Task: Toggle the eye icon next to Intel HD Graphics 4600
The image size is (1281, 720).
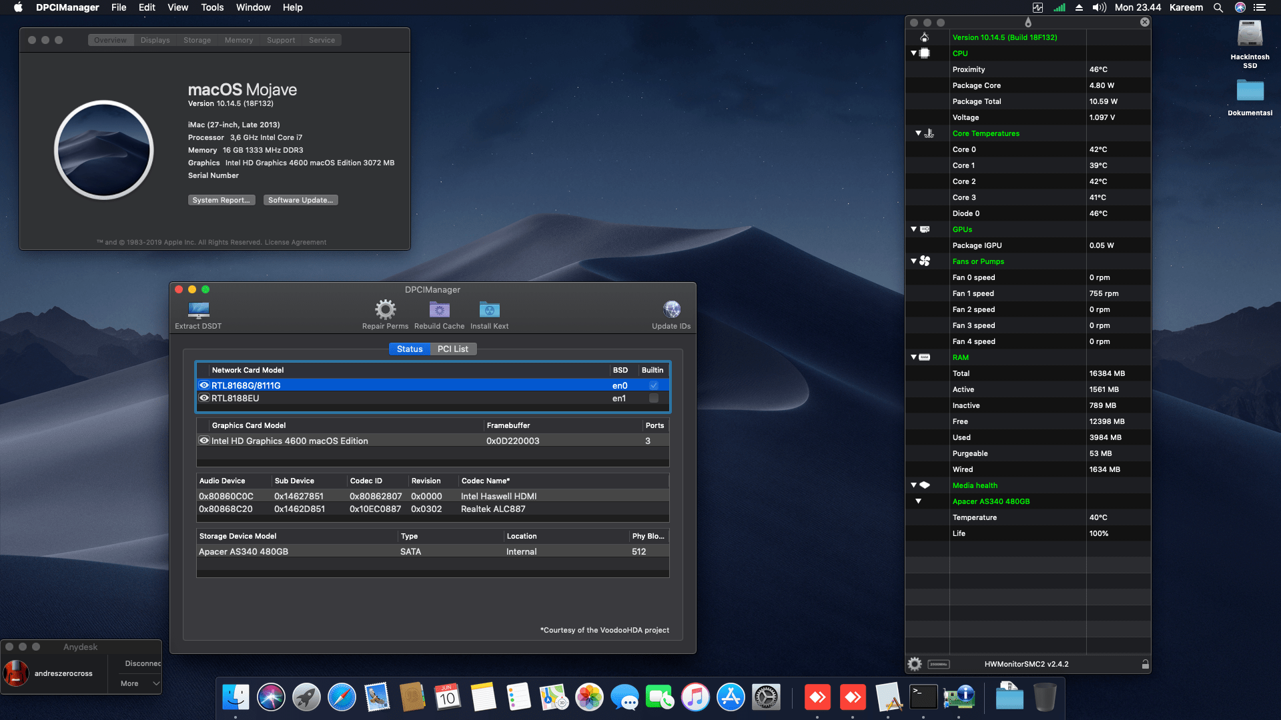Action: 204,441
